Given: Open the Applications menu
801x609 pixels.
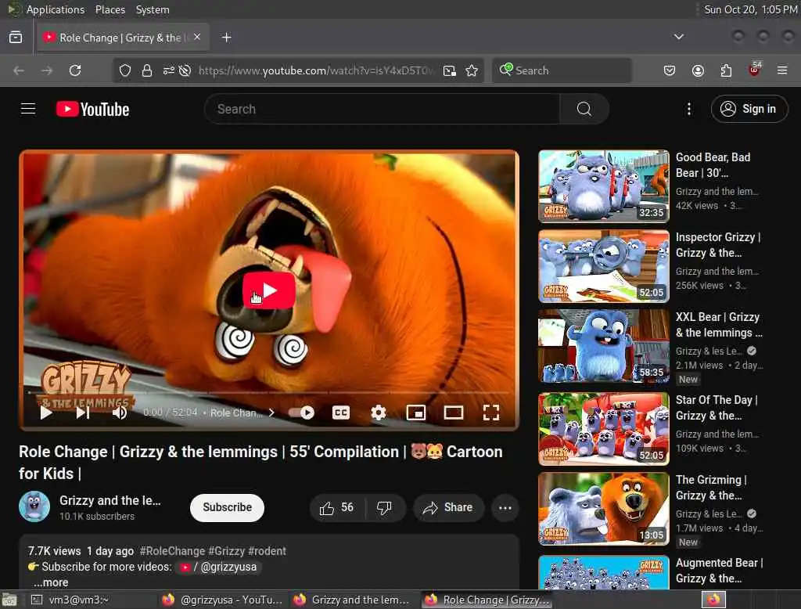Looking at the screenshot, I should tap(56, 9).
